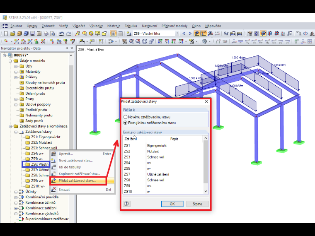Expand the Průřezy tree node
This screenshot has width=315, height=236.
coord(16,77)
